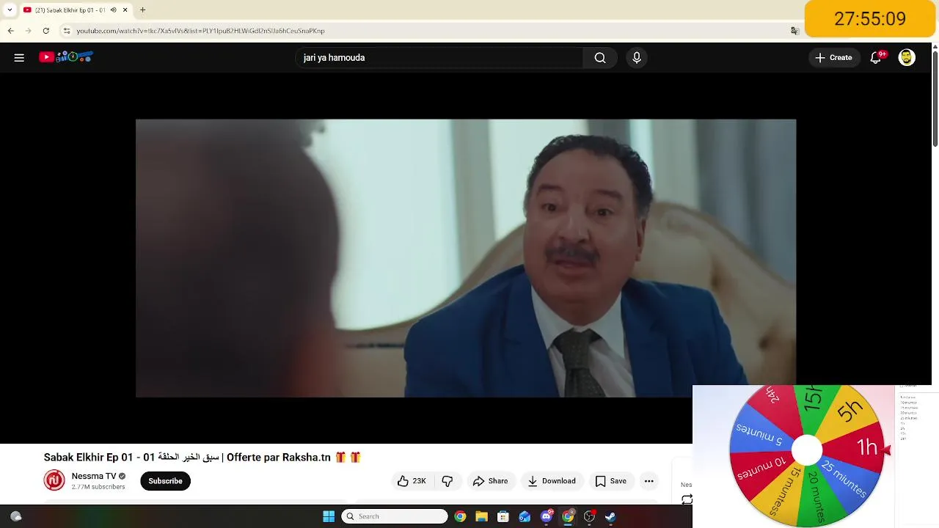
Task: Click the 27:55:09 timer overlay
Action: pyautogui.click(x=869, y=18)
